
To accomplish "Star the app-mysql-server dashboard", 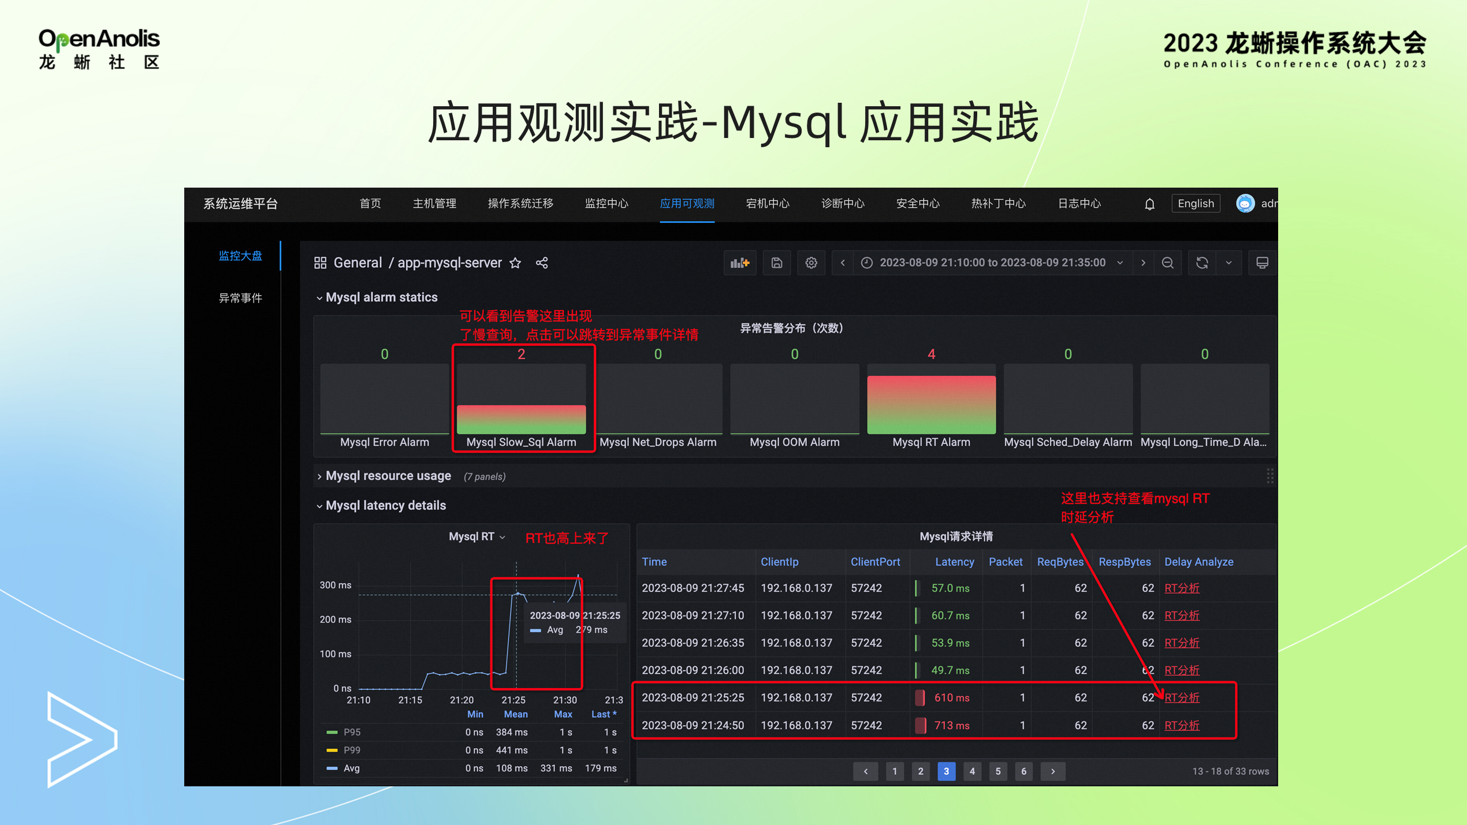I will 515,263.
